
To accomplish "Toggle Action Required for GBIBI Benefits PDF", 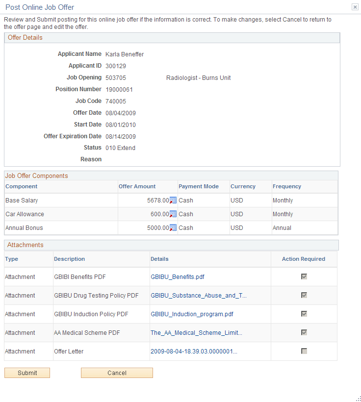I will (304, 276).
